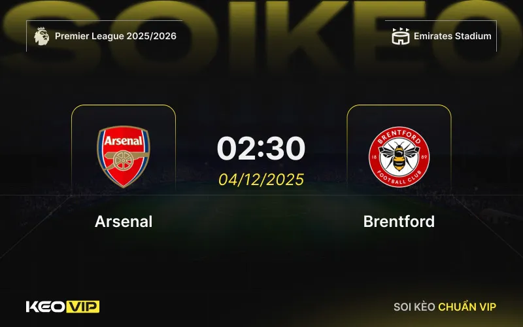Select the Premier League 2025/2026 label
523x327 pixels.
[116, 36]
